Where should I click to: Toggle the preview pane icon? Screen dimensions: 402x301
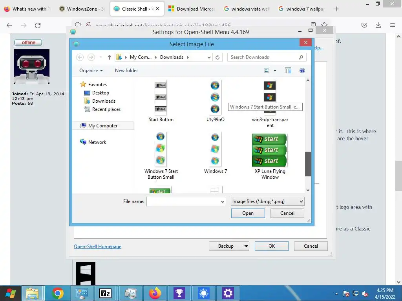coord(288,71)
